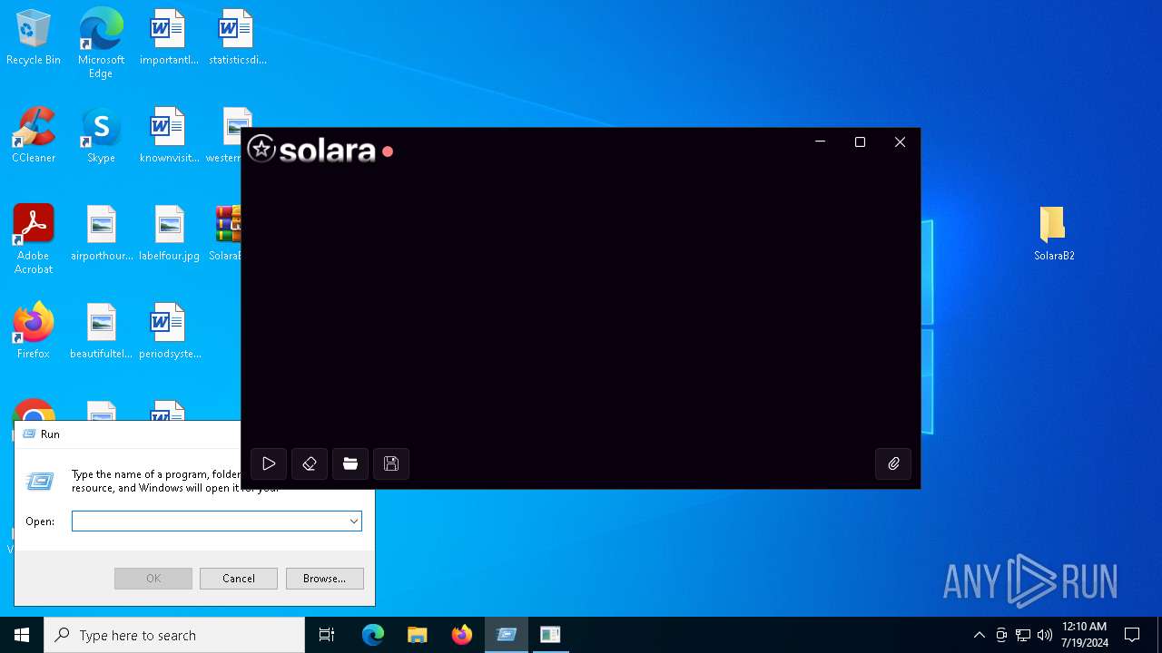Clear the editor with the eraser icon

click(x=310, y=463)
